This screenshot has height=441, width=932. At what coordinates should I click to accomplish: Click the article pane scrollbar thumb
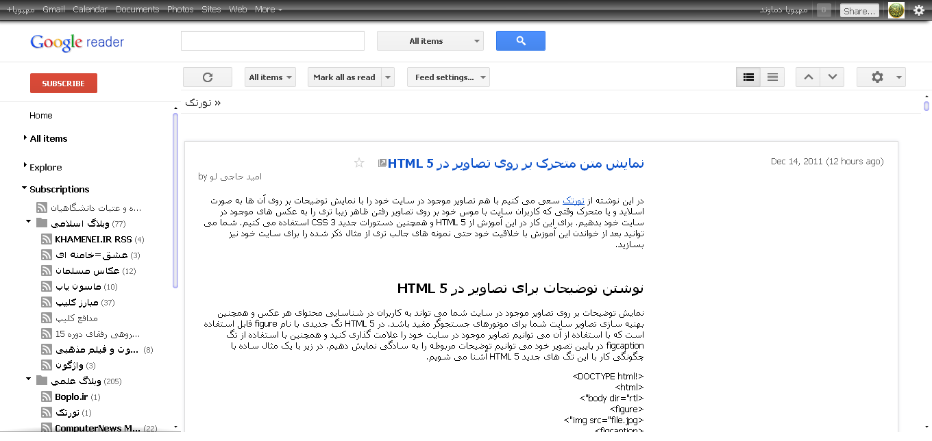927,106
